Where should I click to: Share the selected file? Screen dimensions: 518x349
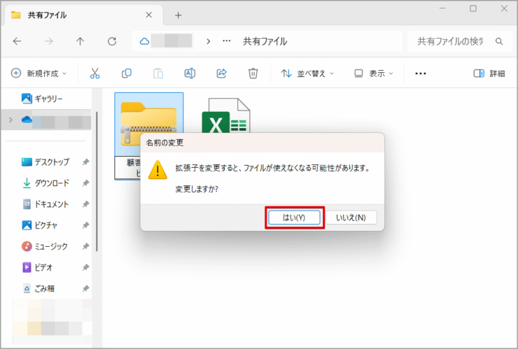(221, 73)
